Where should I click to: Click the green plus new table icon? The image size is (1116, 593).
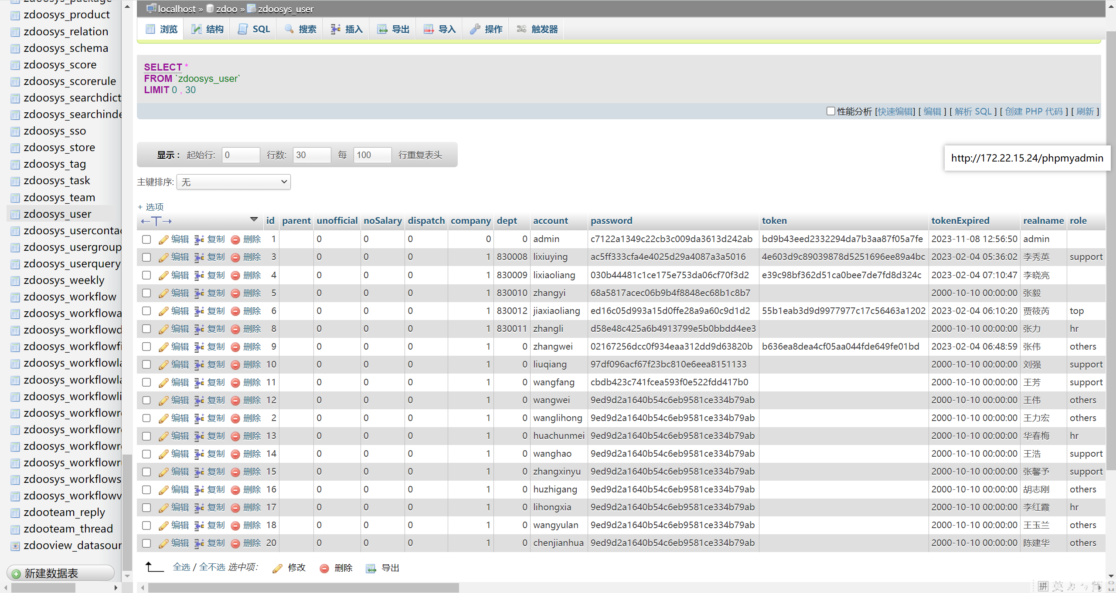tap(16, 574)
